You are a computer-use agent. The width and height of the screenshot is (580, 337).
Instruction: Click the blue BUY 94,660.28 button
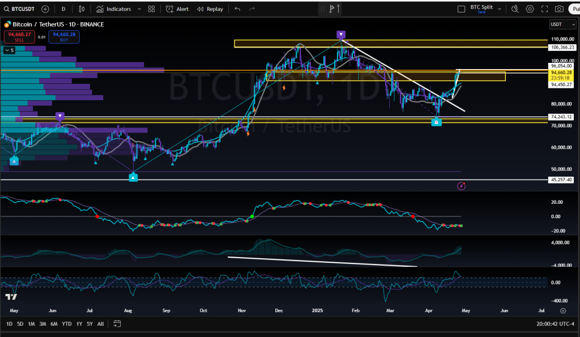(64, 37)
